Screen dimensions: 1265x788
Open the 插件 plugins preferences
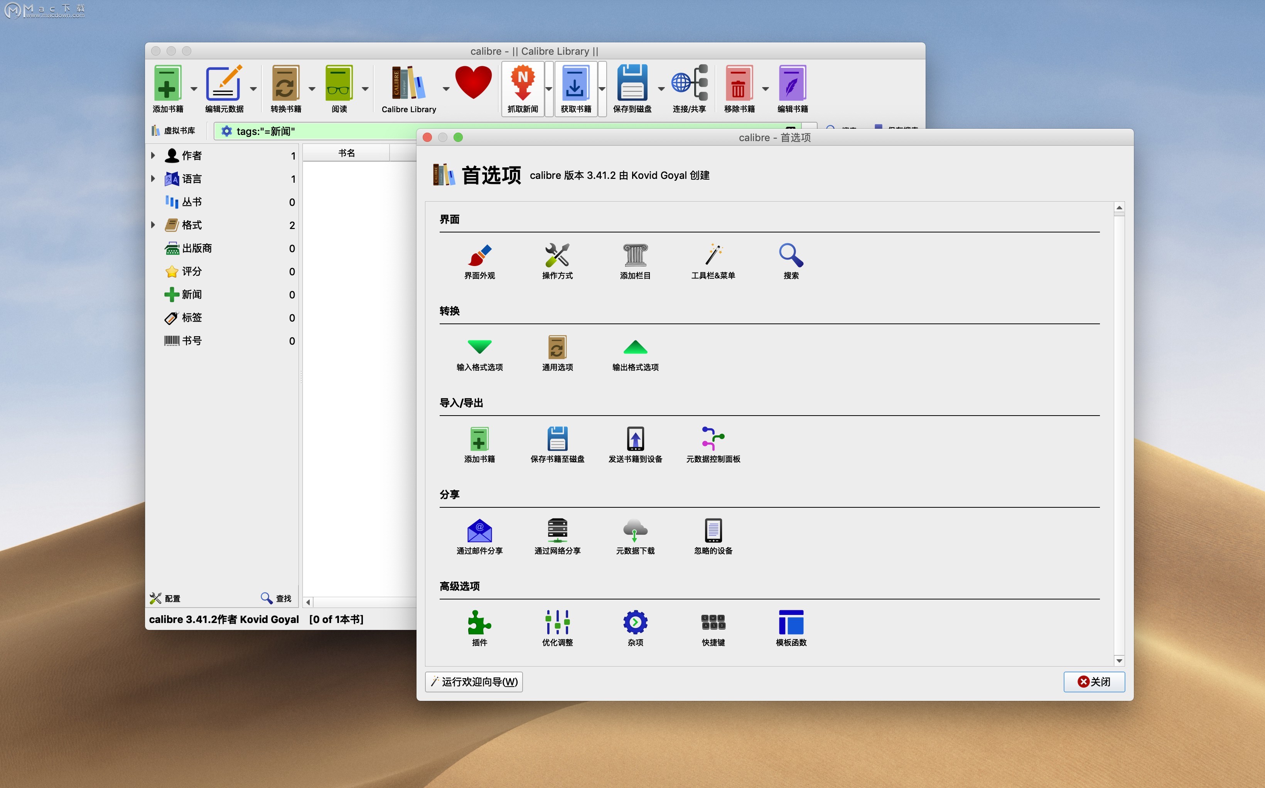coord(479,628)
